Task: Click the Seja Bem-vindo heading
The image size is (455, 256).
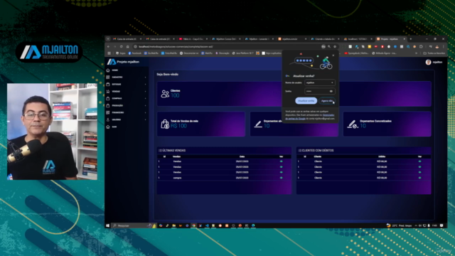Action: tap(168, 74)
